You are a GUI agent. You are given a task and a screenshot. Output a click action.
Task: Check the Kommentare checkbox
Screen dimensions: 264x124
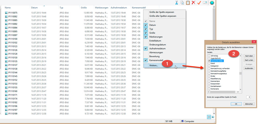coord(209,81)
